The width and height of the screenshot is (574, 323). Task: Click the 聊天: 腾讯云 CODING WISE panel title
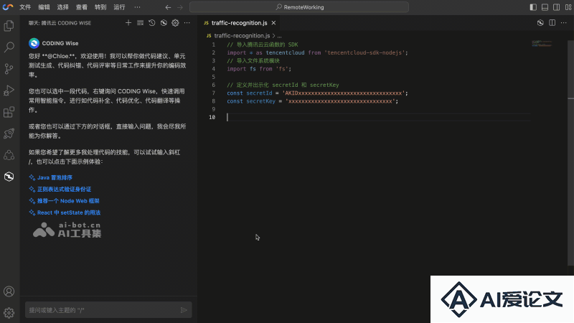click(60, 23)
